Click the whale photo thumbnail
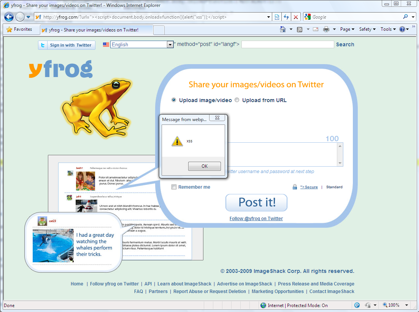This screenshot has height=312, width=419. pyautogui.click(x=53, y=246)
